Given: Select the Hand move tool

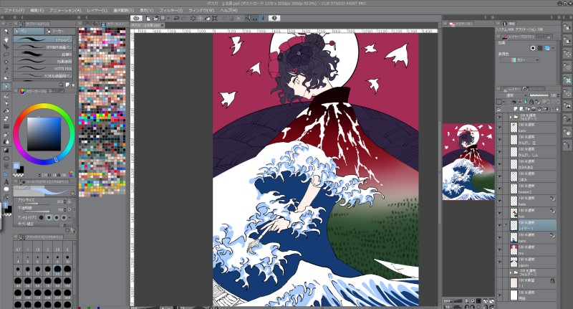Looking at the screenshot, I should tap(6, 39).
